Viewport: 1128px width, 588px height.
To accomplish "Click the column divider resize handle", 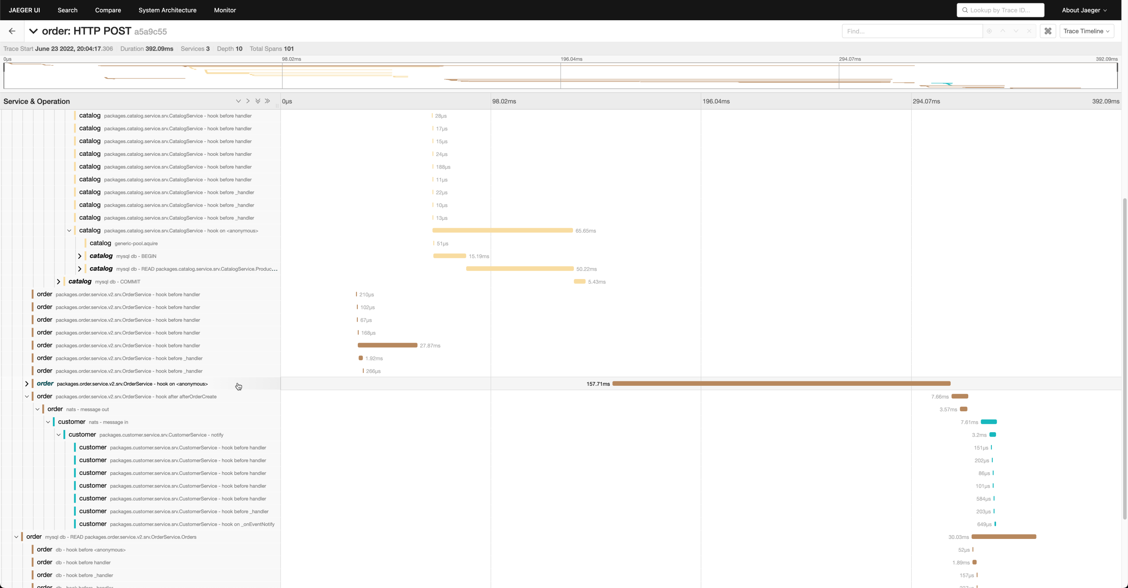I will point(277,105).
